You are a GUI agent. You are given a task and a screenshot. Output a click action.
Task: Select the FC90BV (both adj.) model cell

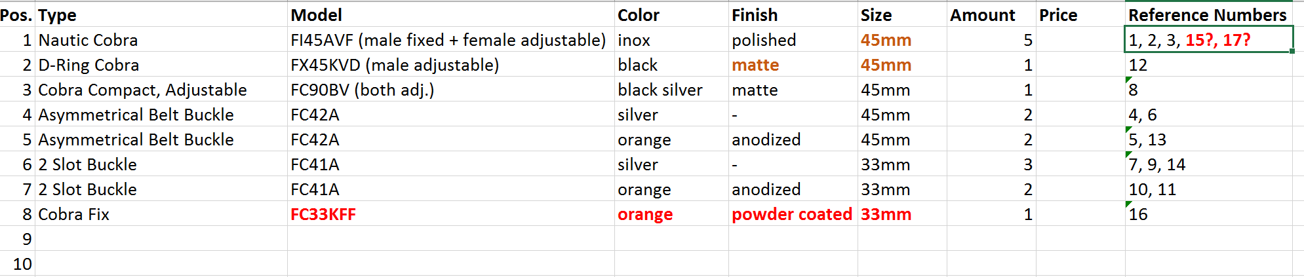coord(450,89)
